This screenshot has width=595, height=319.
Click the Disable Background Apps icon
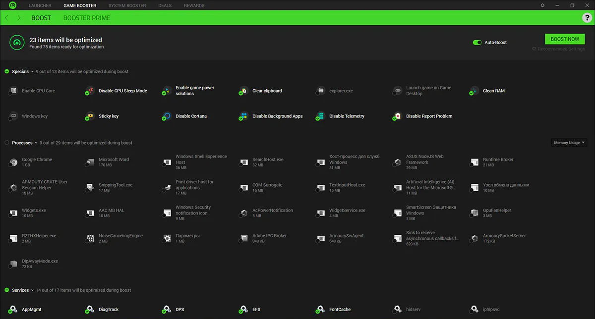click(243, 116)
